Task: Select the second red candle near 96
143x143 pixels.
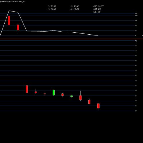Action: click(x=18, y=27)
